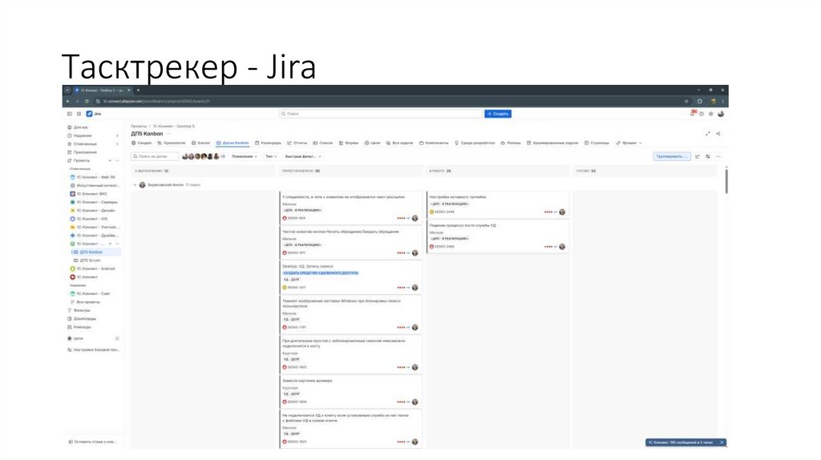The height and width of the screenshot is (460, 821).
Task: Open the three-dots menu beside the ДП5 Kanban title
Action: [168, 134]
